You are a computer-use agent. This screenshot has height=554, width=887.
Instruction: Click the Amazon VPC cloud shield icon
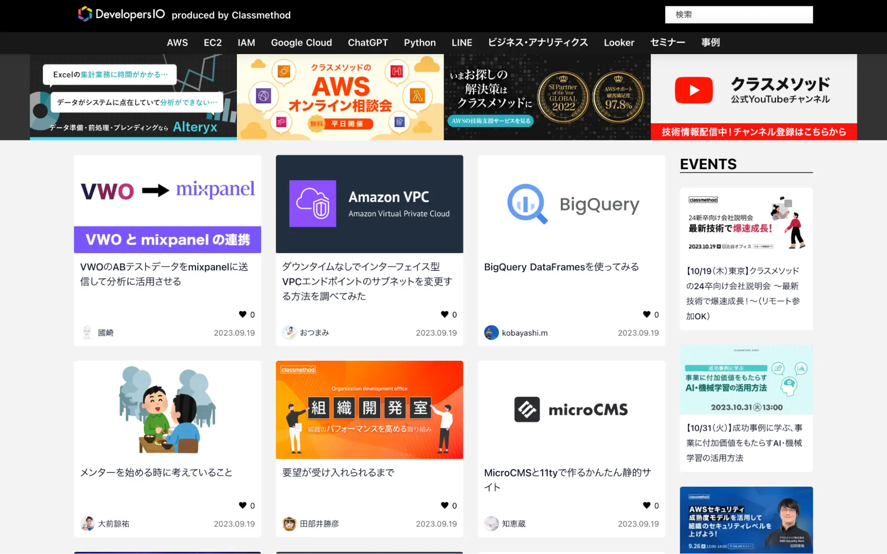coord(313,203)
